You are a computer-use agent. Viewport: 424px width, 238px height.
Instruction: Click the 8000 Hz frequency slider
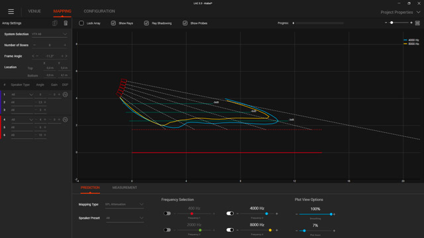pyautogui.click(x=257, y=230)
